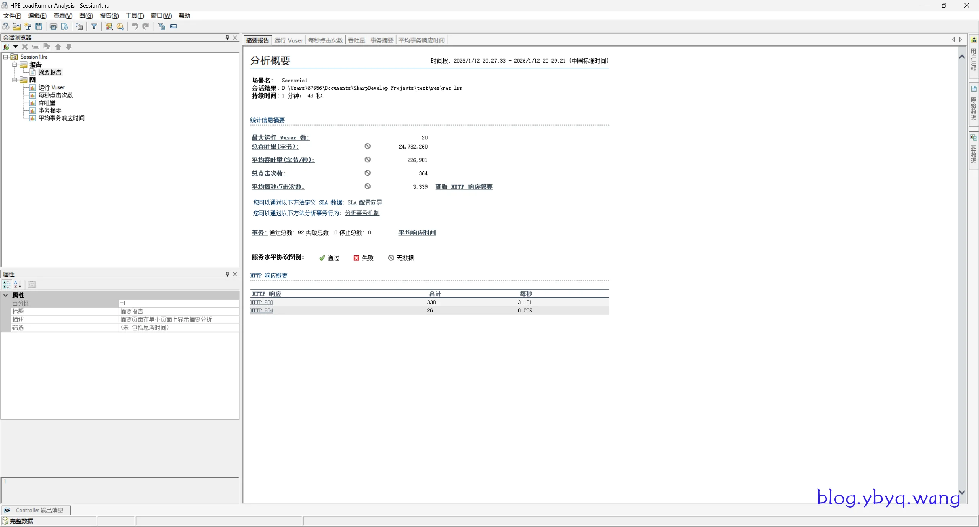Collapse the 图 folder in the session tree
The height and width of the screenshot is (527, 979).
pyautogui.click(x=15, y=80)
